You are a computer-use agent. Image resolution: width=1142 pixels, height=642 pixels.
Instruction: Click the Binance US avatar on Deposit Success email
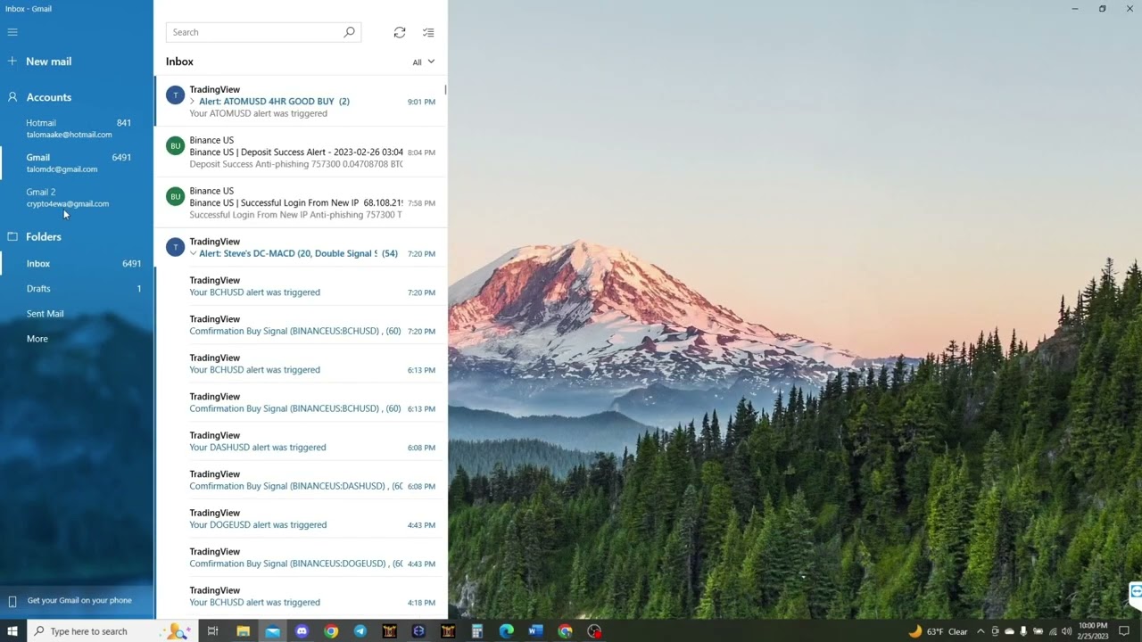point(175,145)
